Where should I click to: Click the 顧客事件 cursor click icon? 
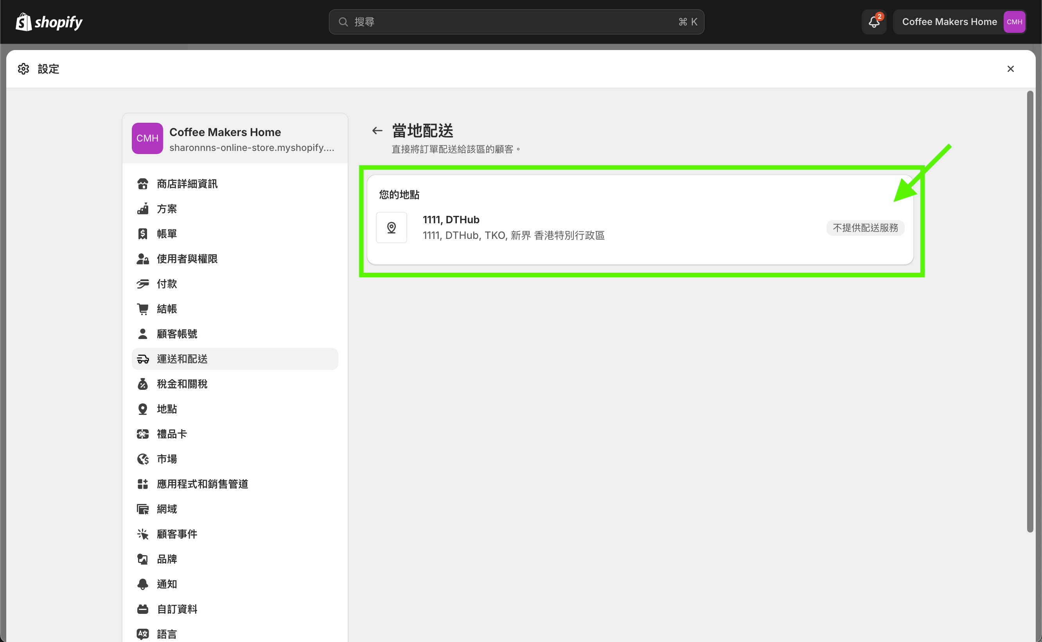point(143,534)
